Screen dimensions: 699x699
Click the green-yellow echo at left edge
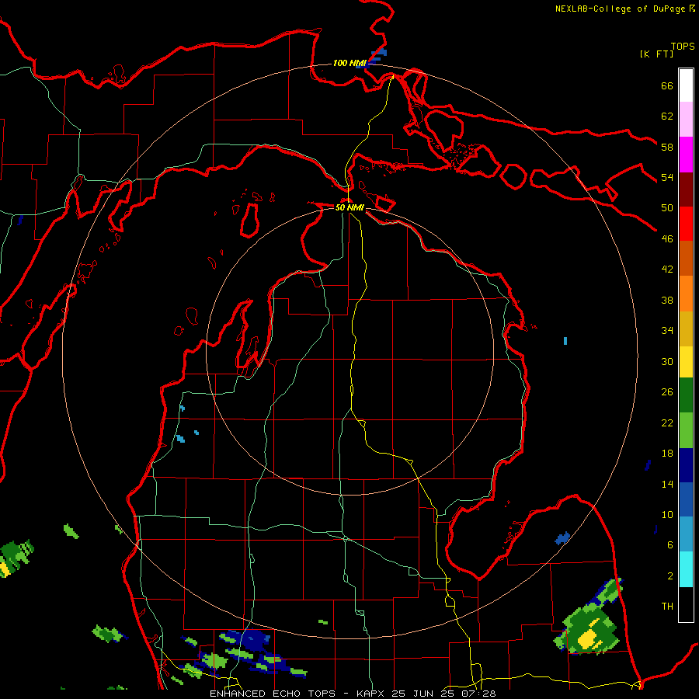(x=16, y=557)
